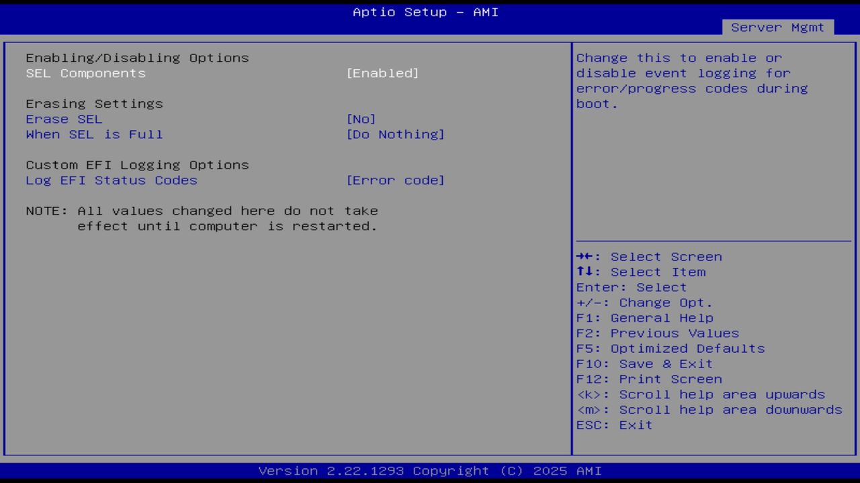Click the Custom EFI Logging Options heading

(x=137, y=164)
